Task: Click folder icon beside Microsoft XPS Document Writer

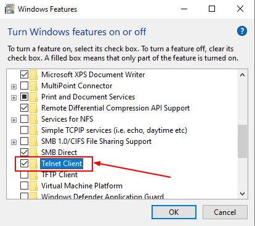Action: pos(33,75)
